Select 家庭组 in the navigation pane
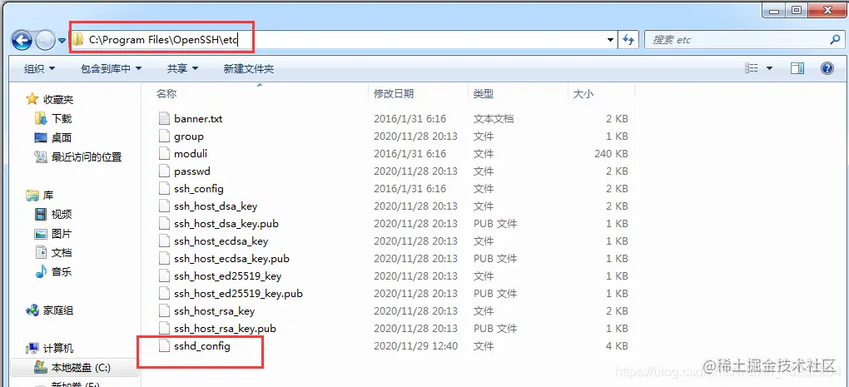Image resolution: width=849 pixels, height=387 pixels. click(x=58, y=310)
